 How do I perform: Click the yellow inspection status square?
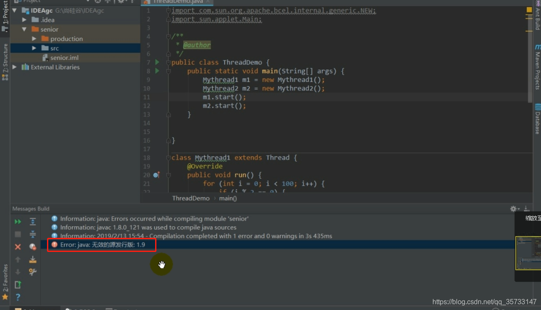click(x=529, y=10)
